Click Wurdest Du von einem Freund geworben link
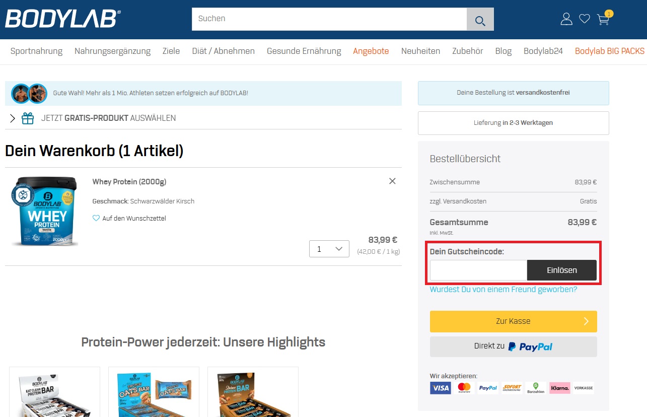647x417 pixels. (x=504, y=290)
